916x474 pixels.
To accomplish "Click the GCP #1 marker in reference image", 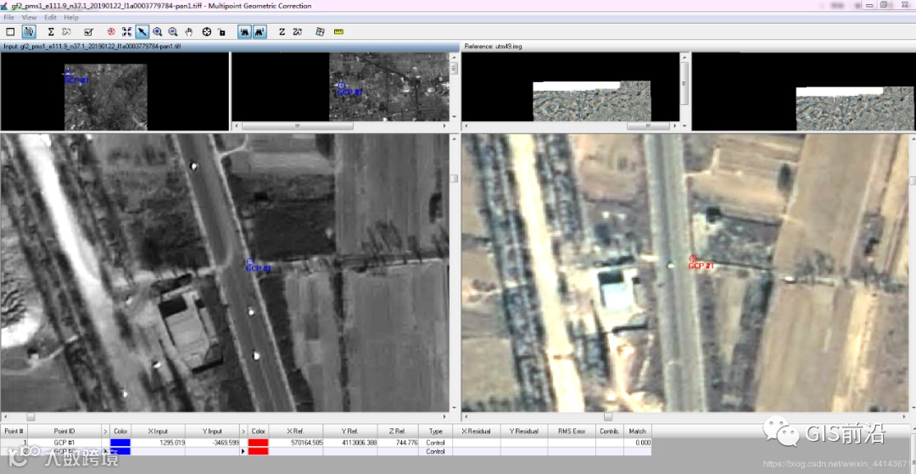I will pos(693,259).
